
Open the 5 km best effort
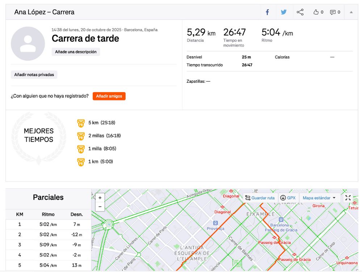pyautogui.click(x=101, y=123)
